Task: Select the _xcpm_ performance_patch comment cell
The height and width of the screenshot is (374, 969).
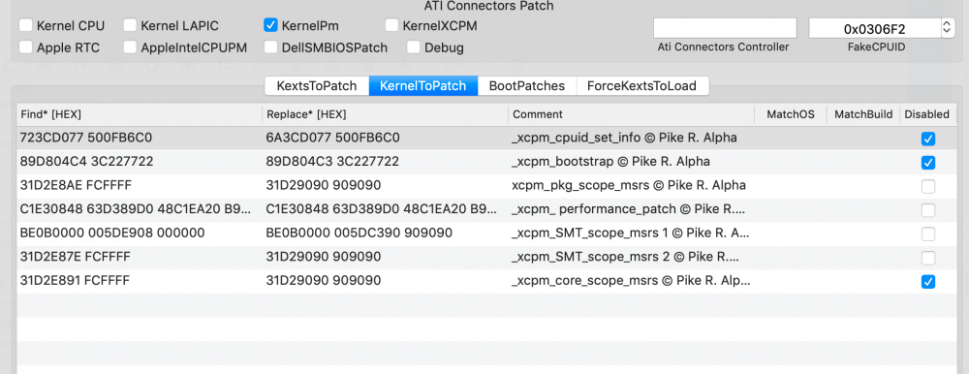Action: pos(631,209)
